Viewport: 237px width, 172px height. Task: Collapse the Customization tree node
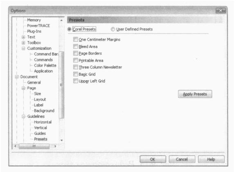click(23, 49)
